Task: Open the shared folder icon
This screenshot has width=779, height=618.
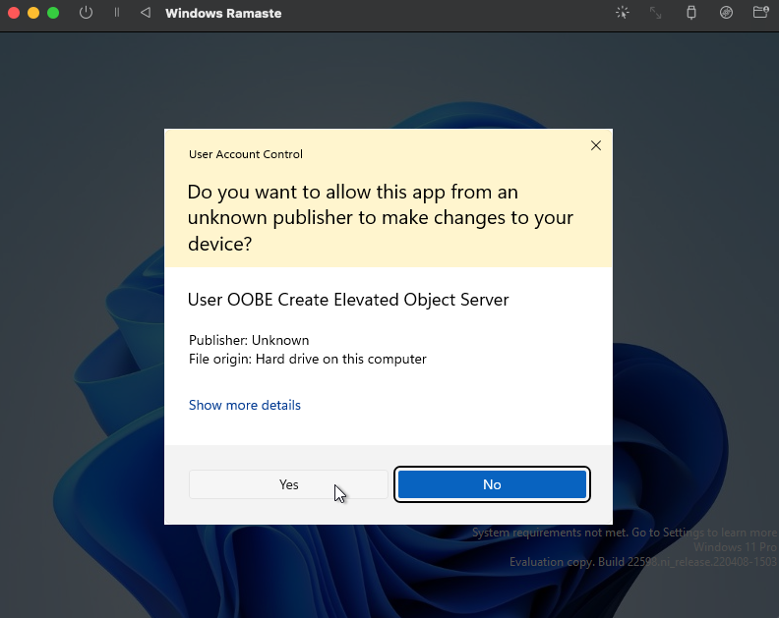Action: [x=760, y=13]
